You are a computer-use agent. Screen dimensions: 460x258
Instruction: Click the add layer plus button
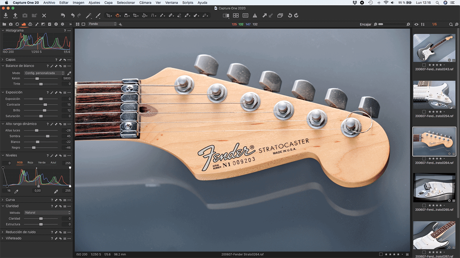pyautogui.click(x=121, y=24)
